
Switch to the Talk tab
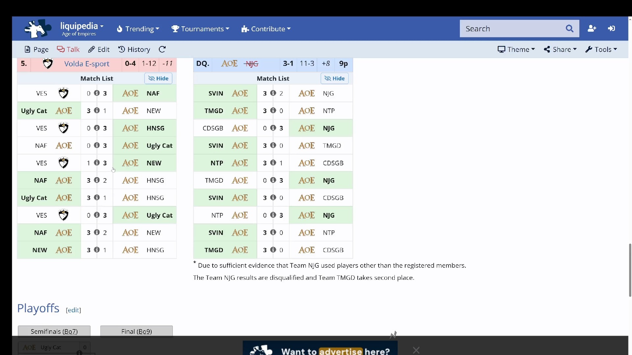pos(68,49)
